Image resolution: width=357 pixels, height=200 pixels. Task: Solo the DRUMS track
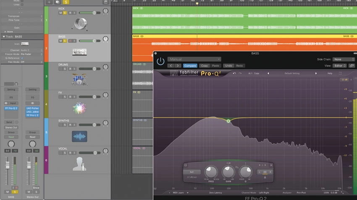[65, 69]
